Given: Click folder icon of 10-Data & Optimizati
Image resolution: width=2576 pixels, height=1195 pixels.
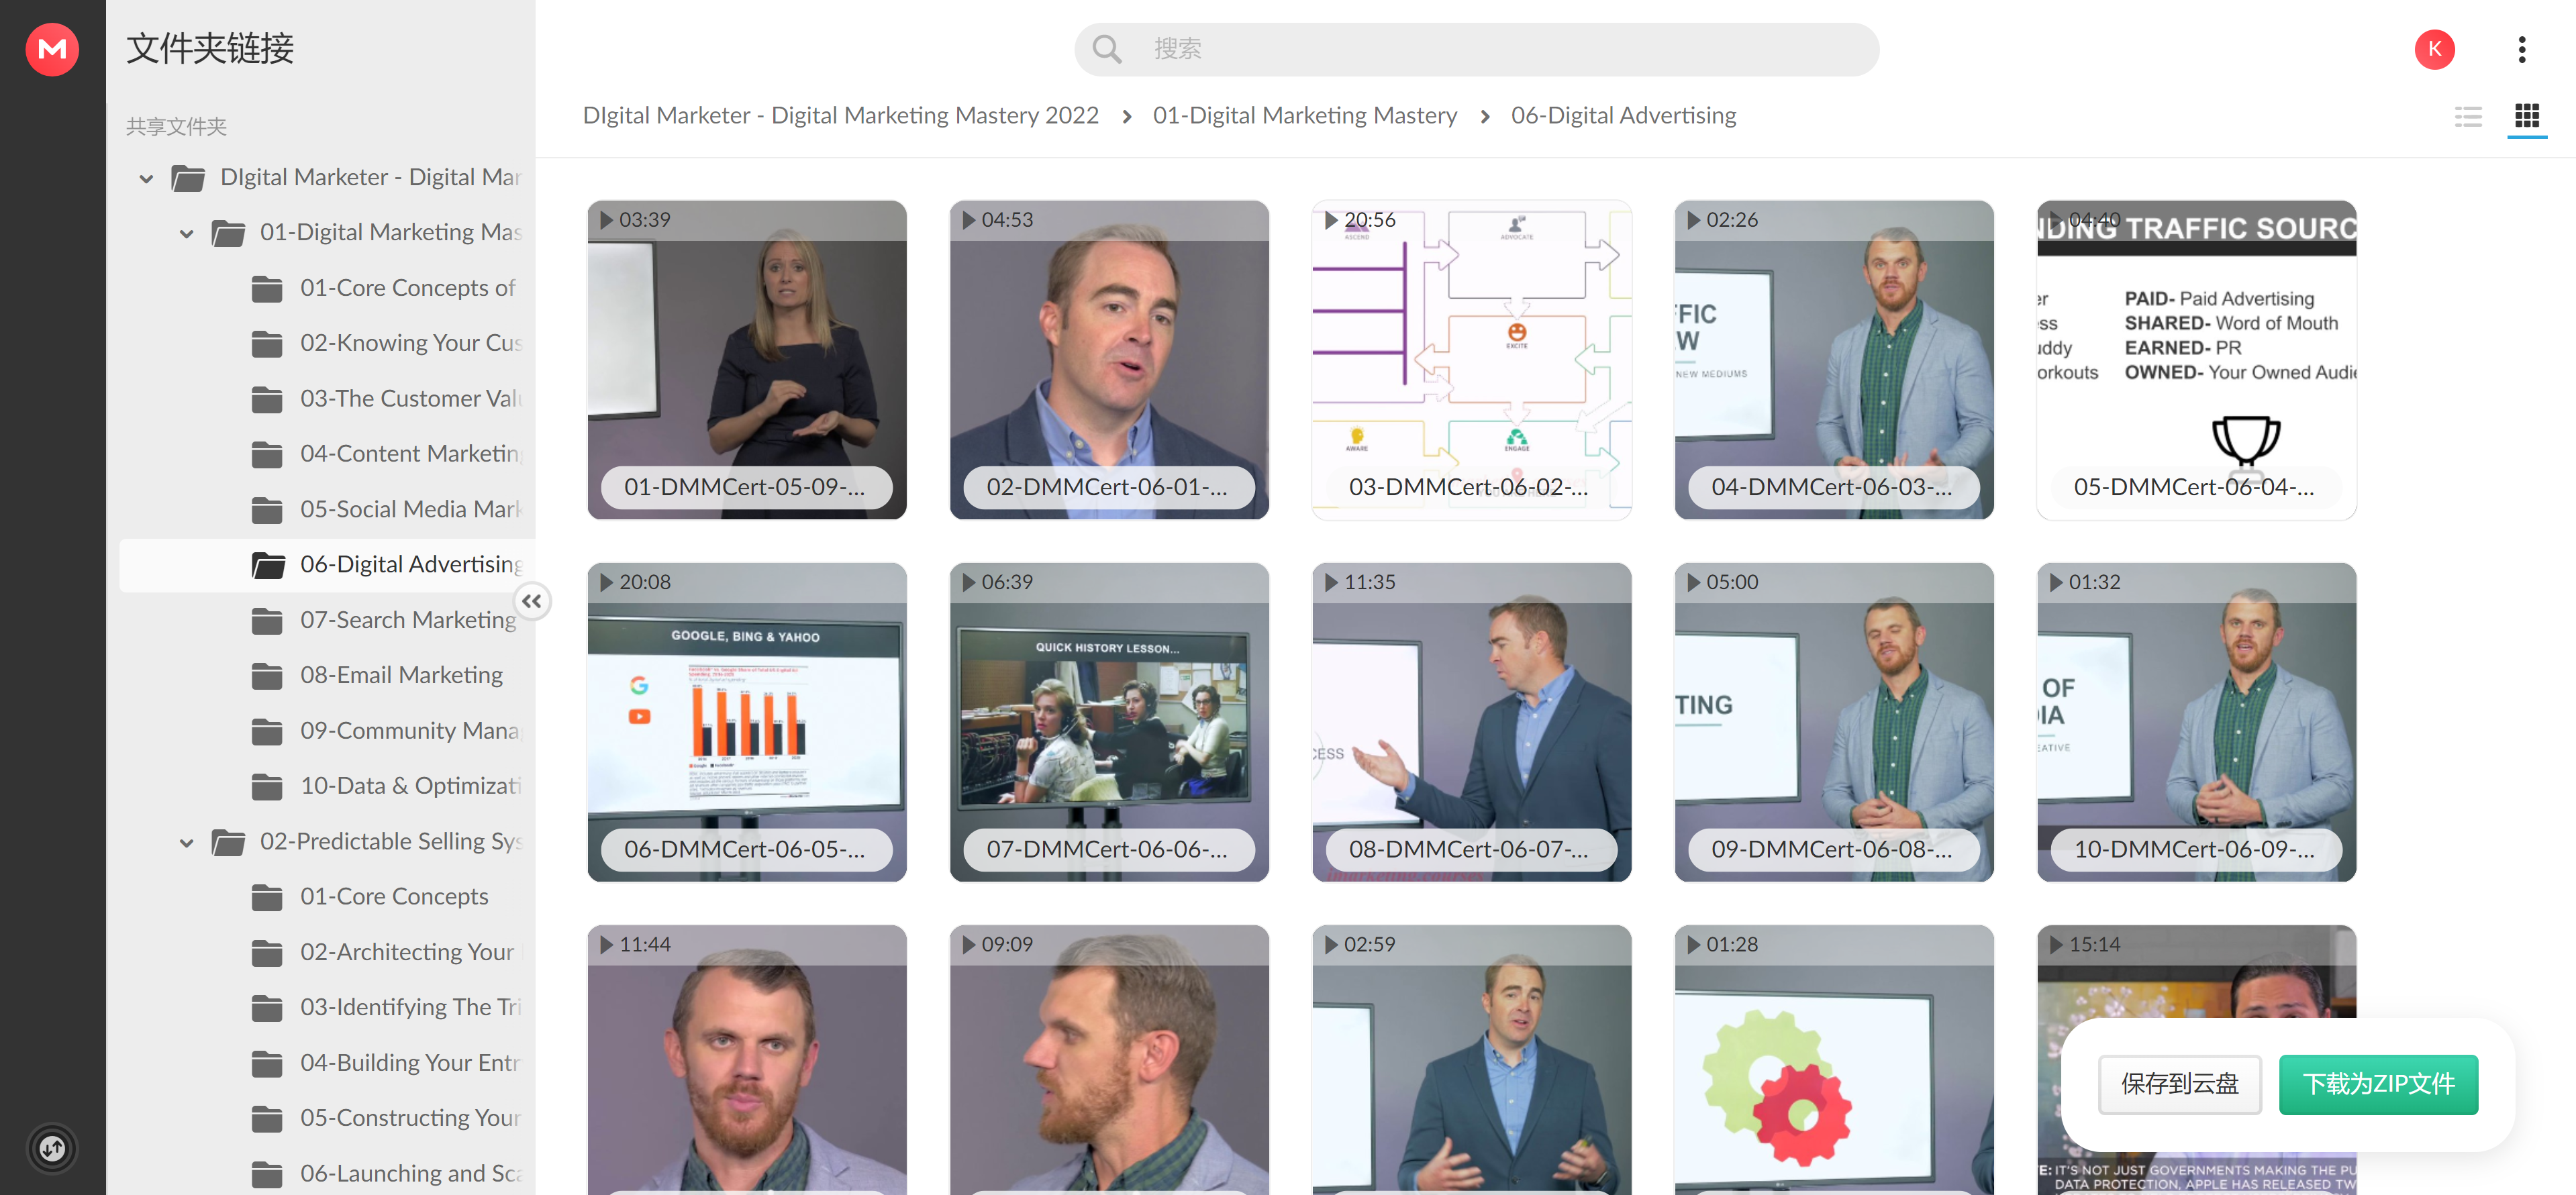Looking at the screenshot, I should (x=266, y=787).
